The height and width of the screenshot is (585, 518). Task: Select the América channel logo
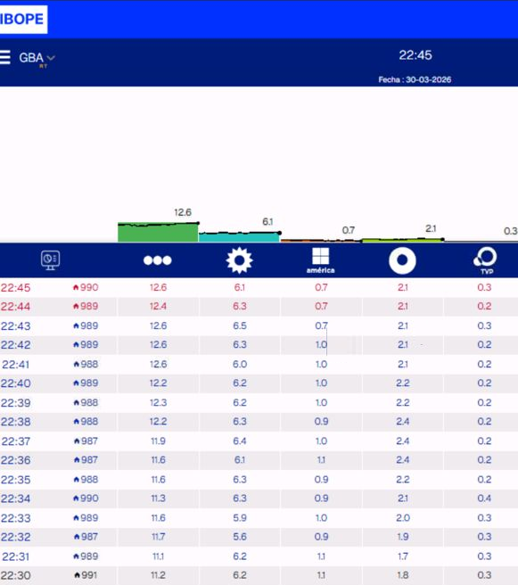(x=321, y=260)
